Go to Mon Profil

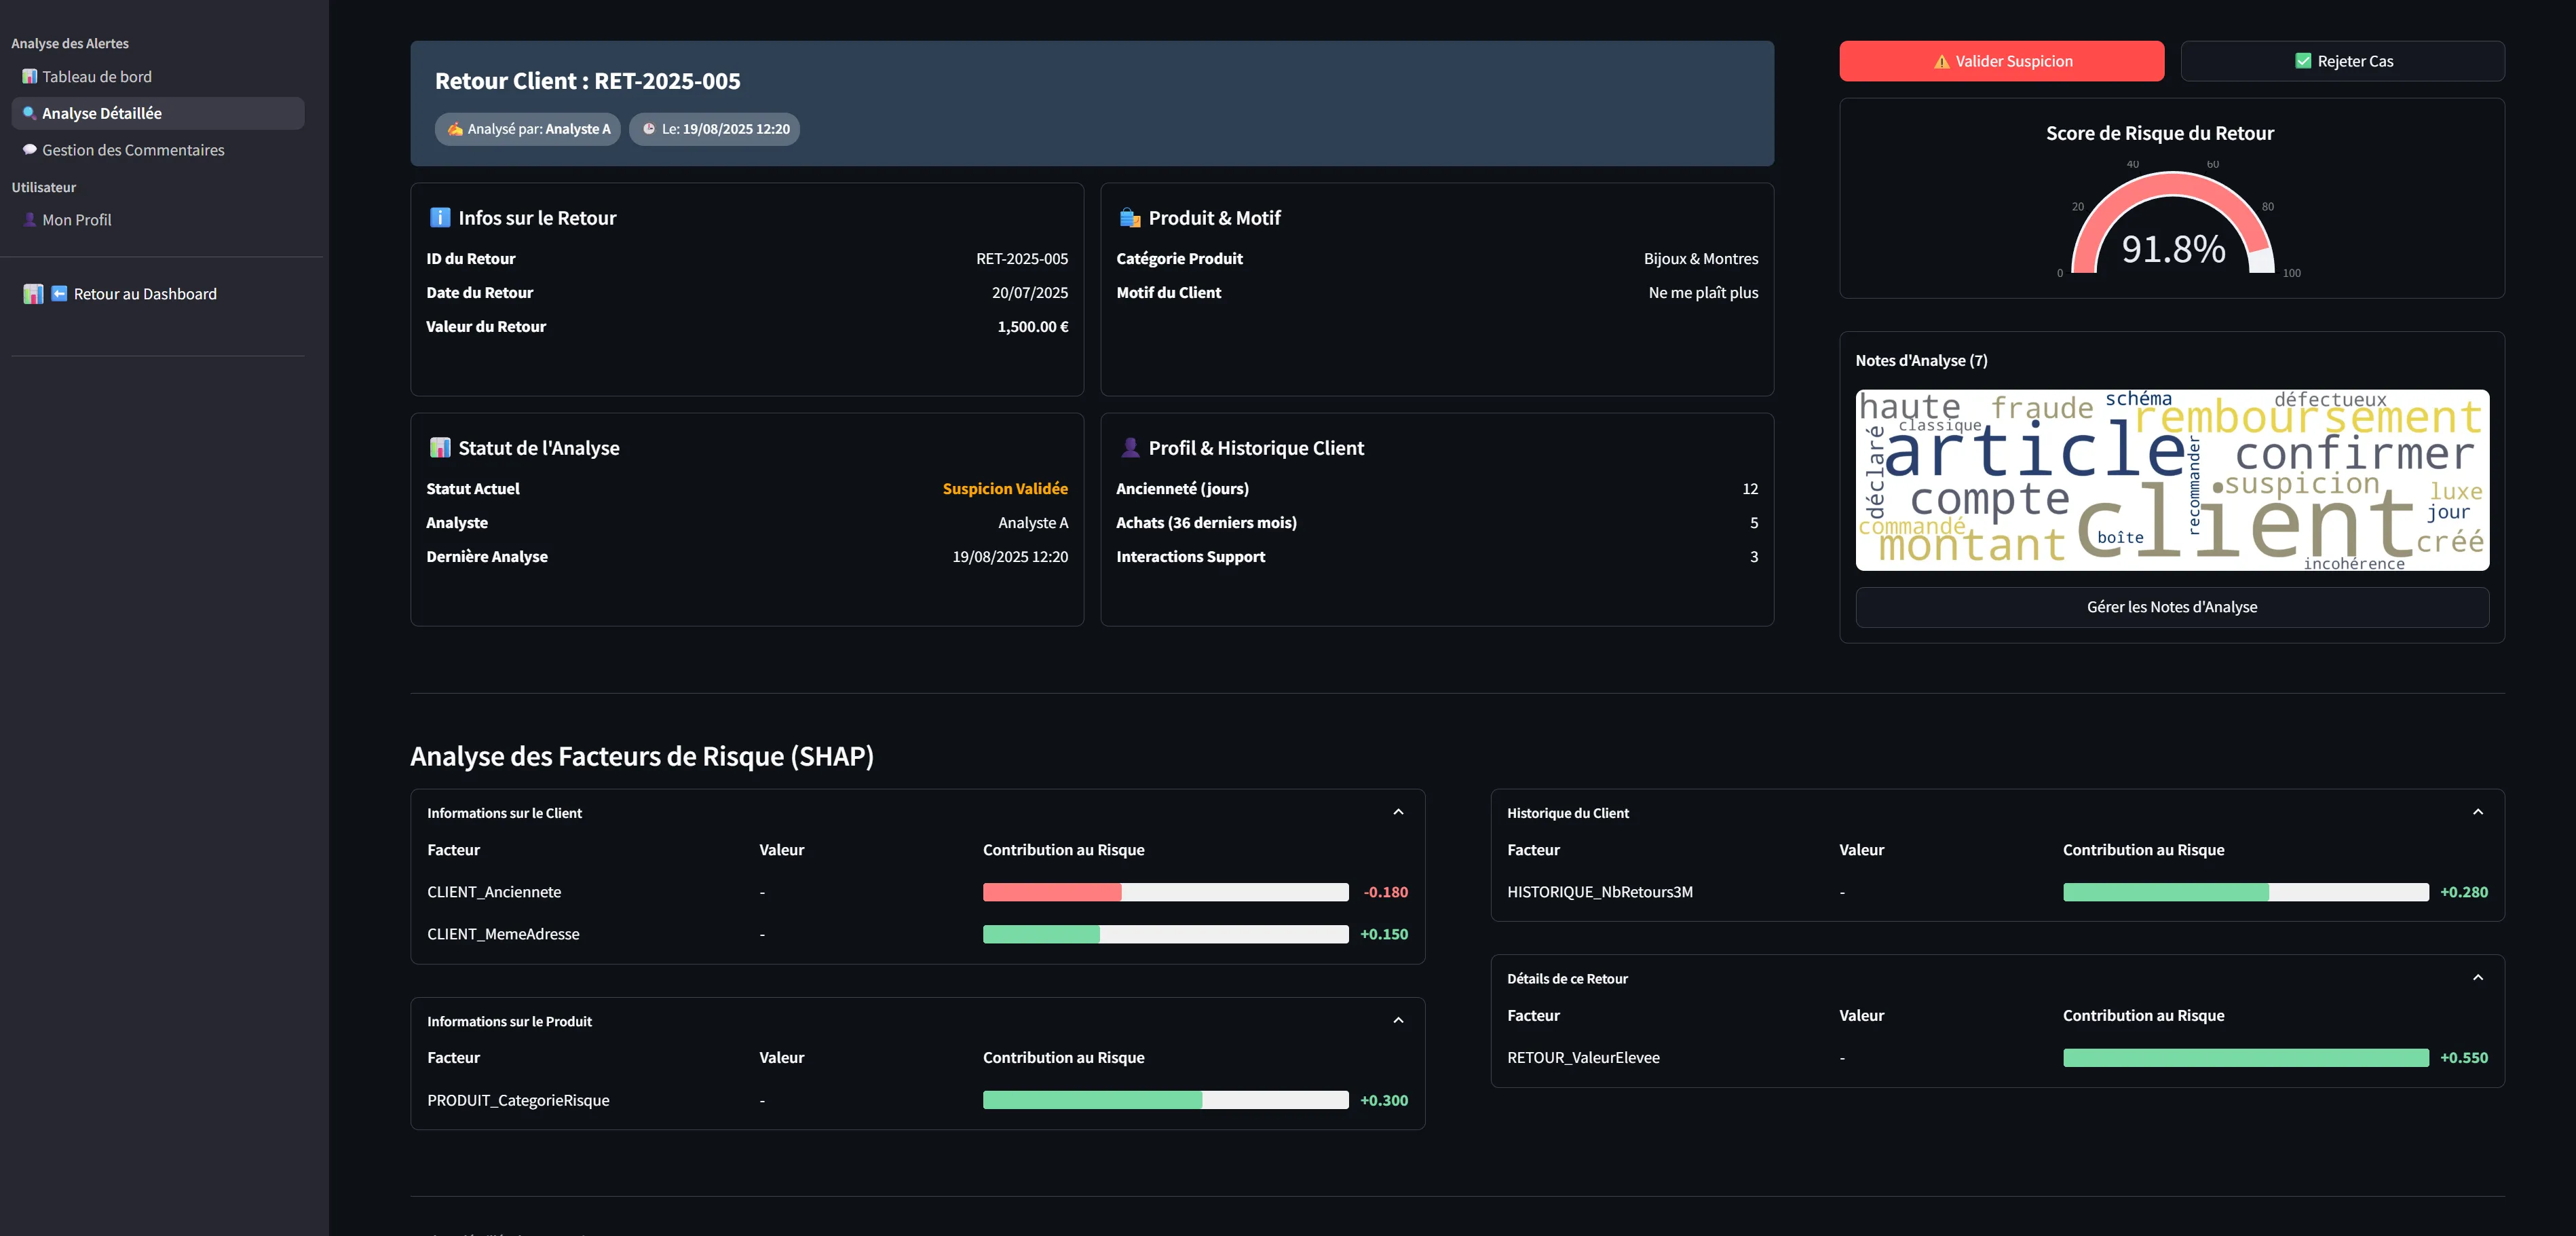tap(158, 220)
